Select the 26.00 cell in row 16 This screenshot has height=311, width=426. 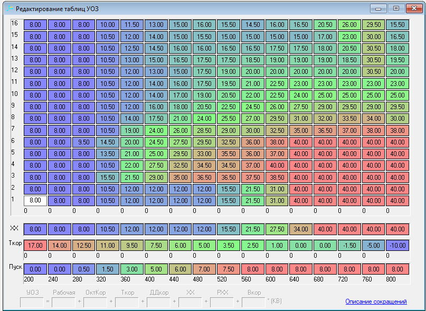[349, 25]
